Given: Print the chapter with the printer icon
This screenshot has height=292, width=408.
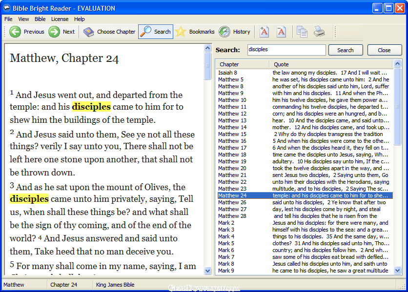Looking at the screenshot, I should pyautogui.click(x=319, y=32).
